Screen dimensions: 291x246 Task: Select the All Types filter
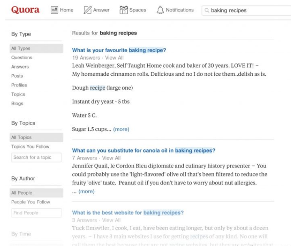[21, 48]
